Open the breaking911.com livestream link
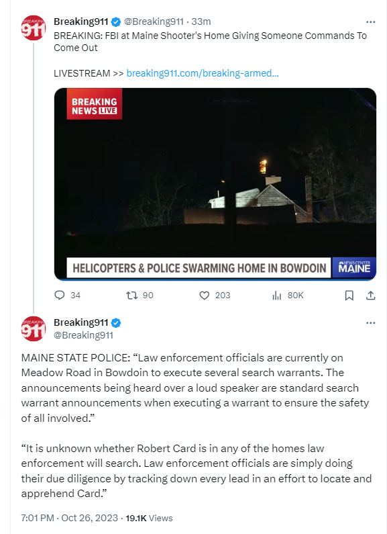 (203, 73)
